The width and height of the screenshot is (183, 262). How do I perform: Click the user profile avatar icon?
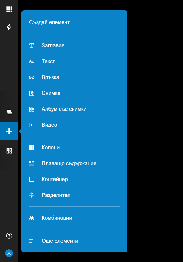click(x=9, y=253)
